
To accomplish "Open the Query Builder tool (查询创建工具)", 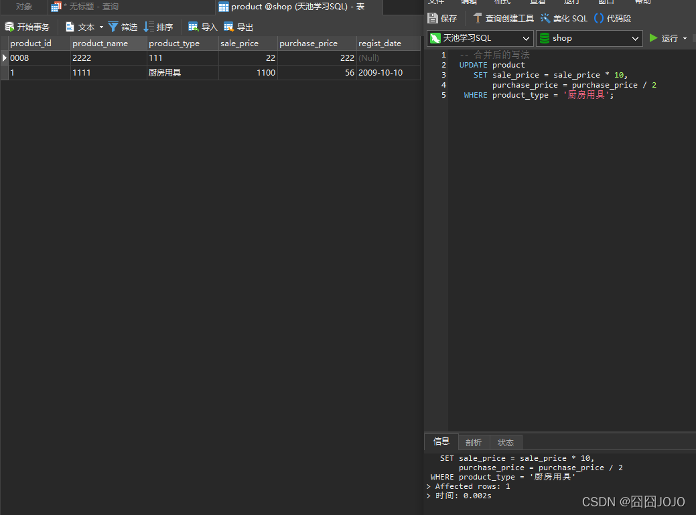I will pyautogui.click(x=504, y=18).
